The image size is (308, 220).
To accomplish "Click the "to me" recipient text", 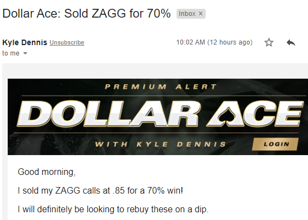I will [x=11, y=53].
